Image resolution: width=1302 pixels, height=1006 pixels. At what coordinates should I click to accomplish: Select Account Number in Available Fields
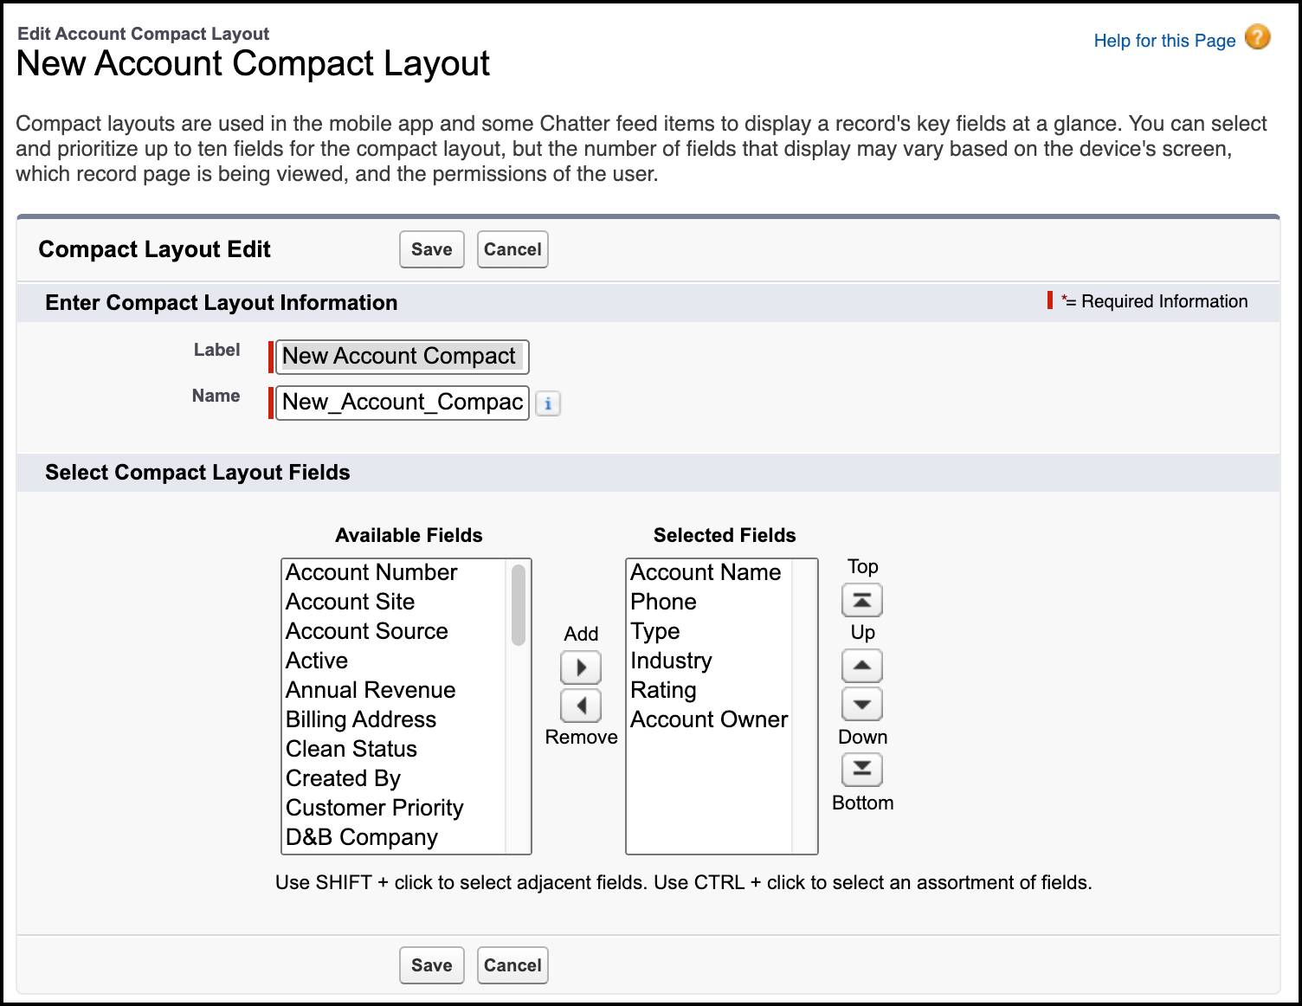[394, 572]
